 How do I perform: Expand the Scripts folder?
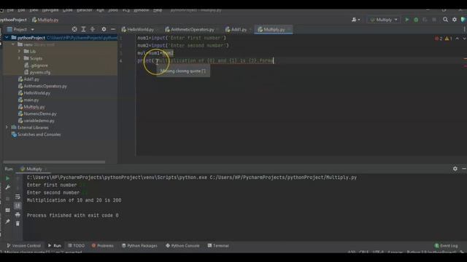20,58
